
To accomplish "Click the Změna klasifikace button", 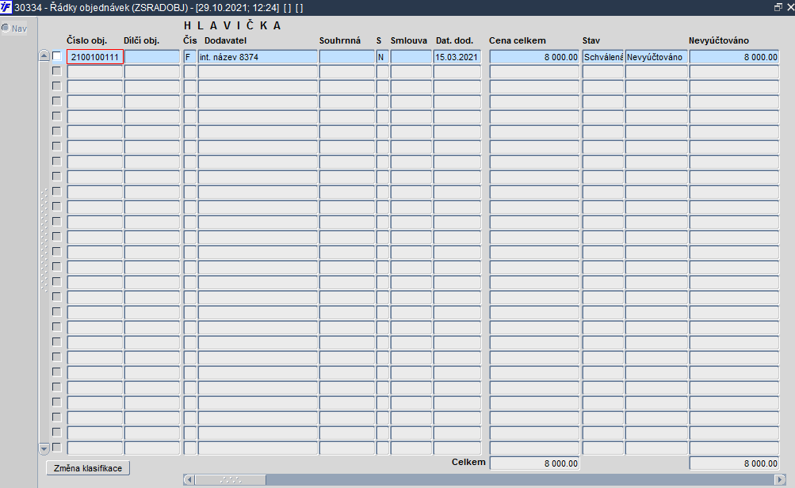I will (88, 468).
